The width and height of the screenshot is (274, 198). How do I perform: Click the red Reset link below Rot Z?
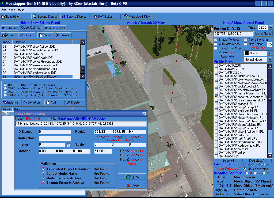(x=132, y=164)
